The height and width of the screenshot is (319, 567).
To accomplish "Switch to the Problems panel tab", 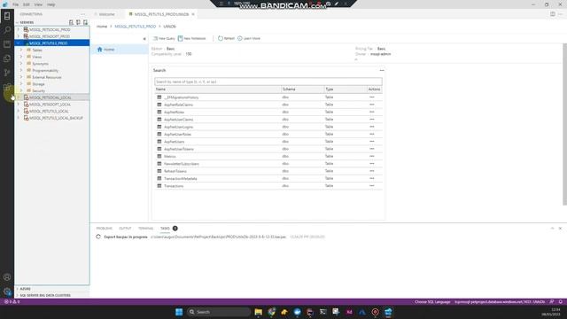I will (105, 229).
